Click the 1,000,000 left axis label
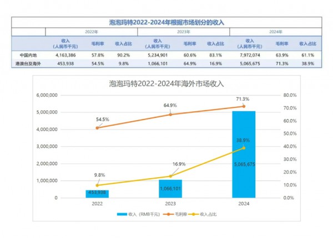 pyautogui.click(x=47, y=180)
